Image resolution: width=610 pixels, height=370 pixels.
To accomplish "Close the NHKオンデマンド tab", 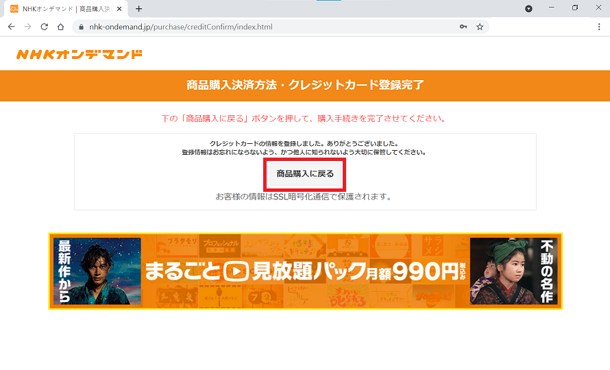I will (119, 8).
